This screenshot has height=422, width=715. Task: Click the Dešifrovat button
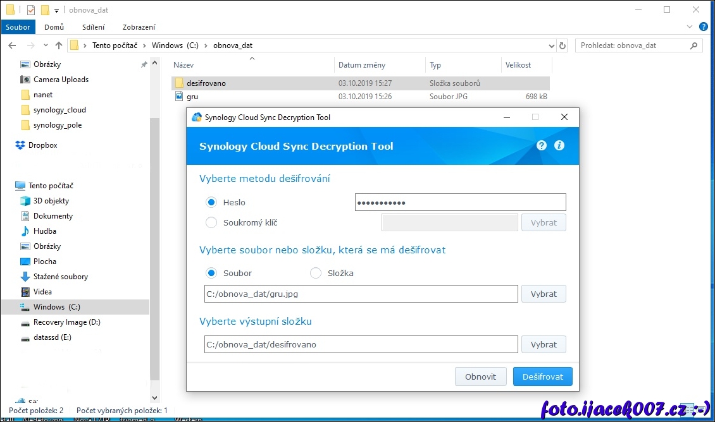point(542,377)
